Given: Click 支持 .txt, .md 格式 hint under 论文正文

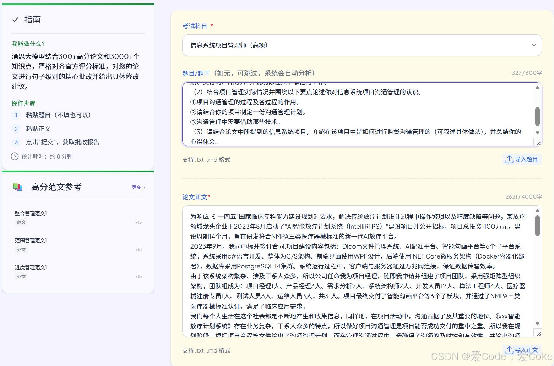Looking at the screenshot, I should 206,351.
